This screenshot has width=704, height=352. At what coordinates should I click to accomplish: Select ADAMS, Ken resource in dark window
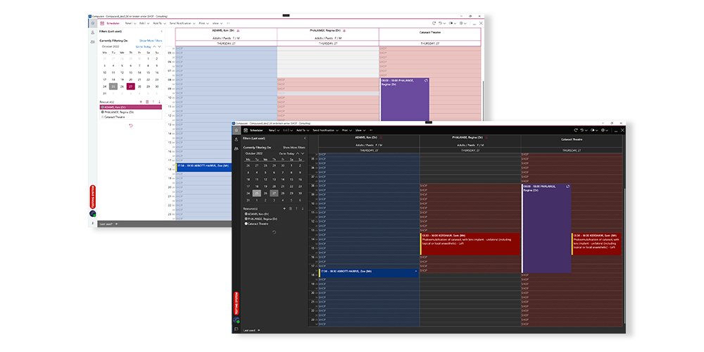pyautogui.click(x=258, y=214)
